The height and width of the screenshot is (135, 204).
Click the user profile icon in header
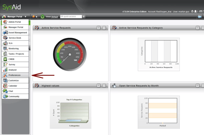195,12
